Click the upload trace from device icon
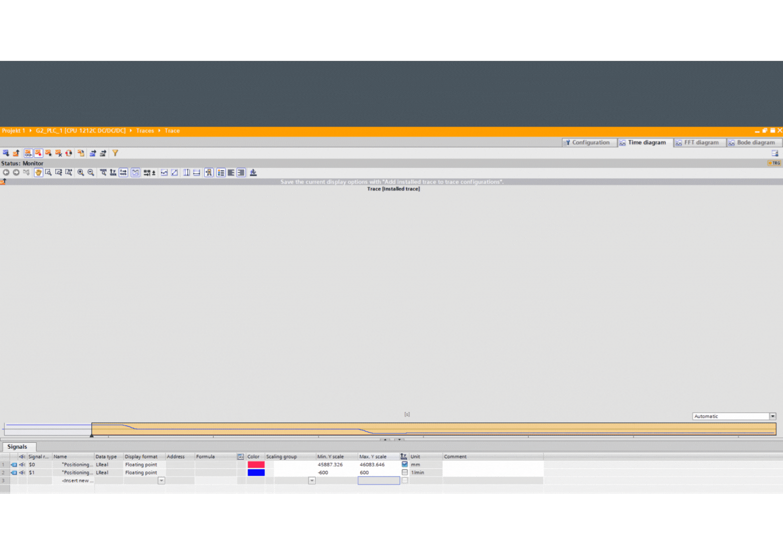The width and height of the screenshot is (783, 554). coord(16,153)
